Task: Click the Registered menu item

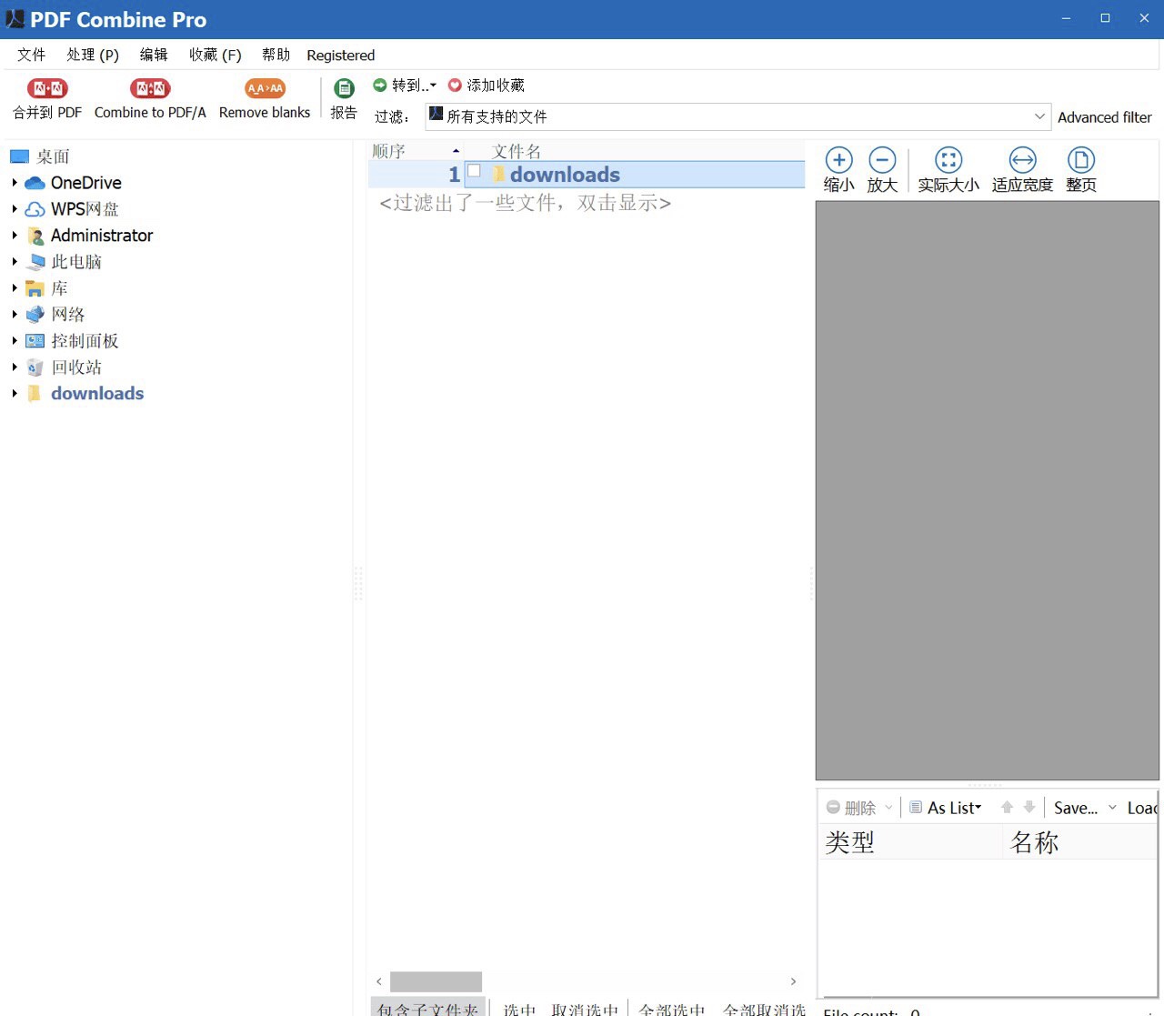Action: coord(341,55)
